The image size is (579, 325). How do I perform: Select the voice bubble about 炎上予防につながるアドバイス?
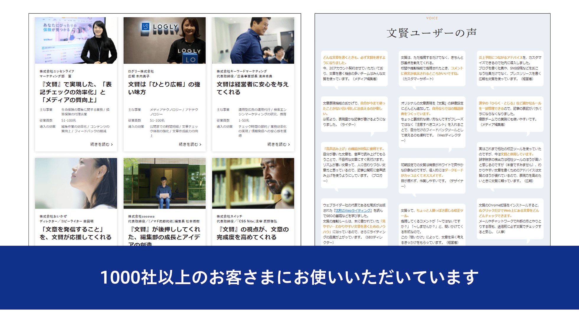click(x=510, y=68)
